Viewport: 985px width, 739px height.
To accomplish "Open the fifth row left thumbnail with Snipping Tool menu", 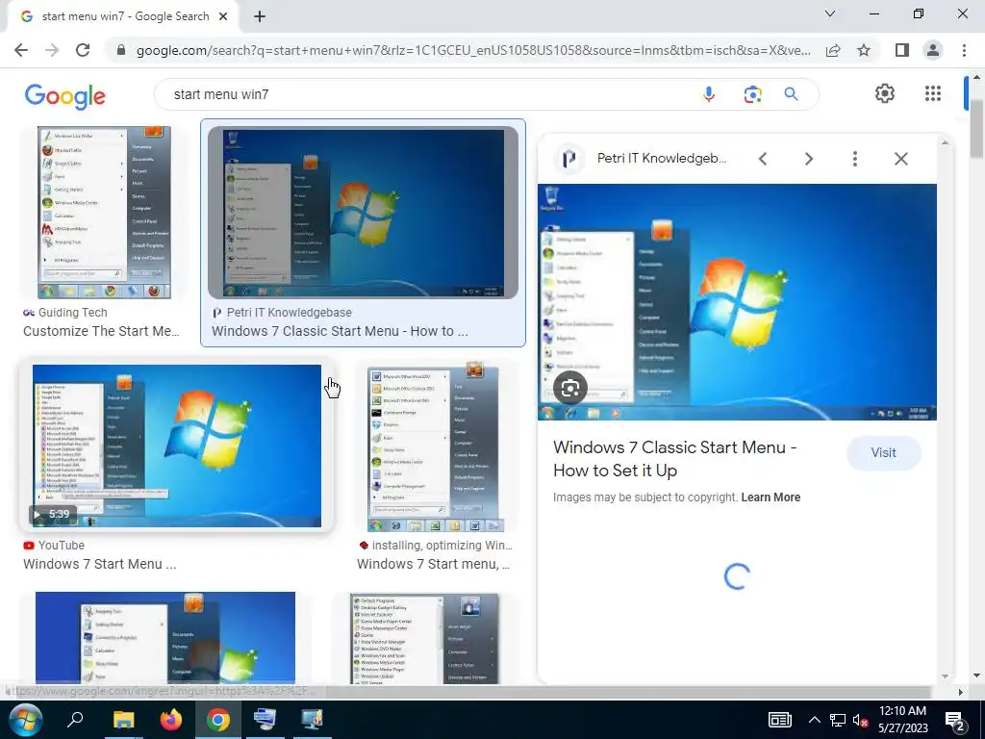I will tap(165, 638).
